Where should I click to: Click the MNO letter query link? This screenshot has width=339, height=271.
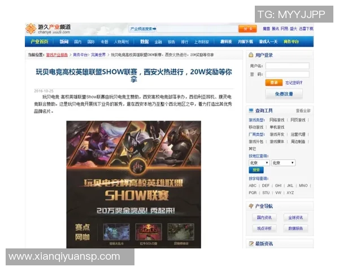(x=303, y=186)
